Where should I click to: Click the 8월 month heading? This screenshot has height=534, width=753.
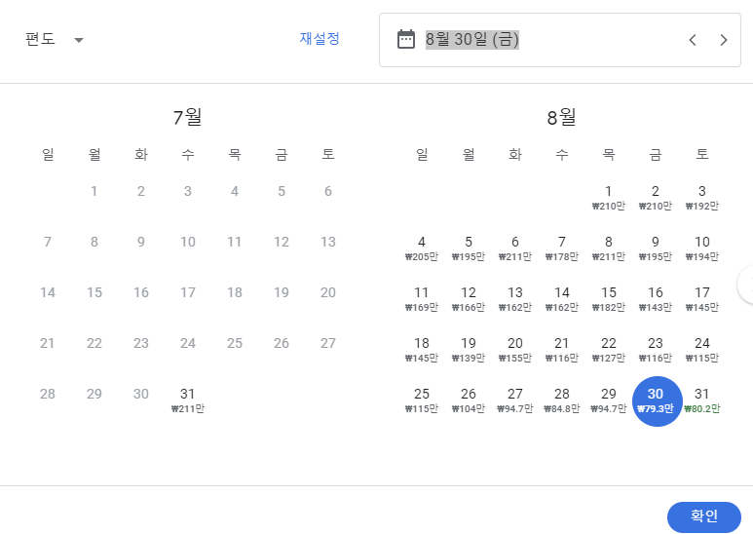tap(561, 117)
